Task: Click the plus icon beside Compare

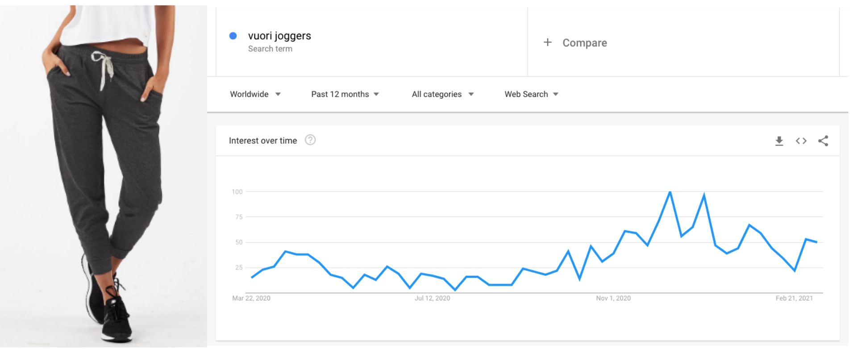Action: (548, 42)
